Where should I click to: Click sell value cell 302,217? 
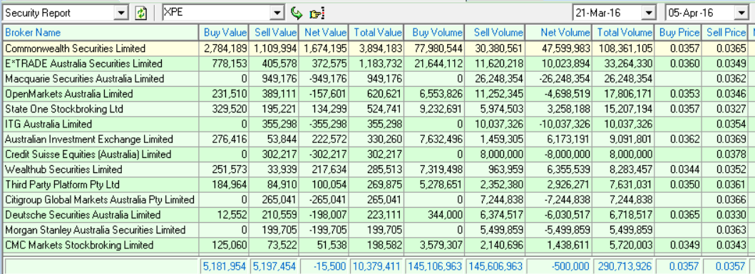point(274,154)
